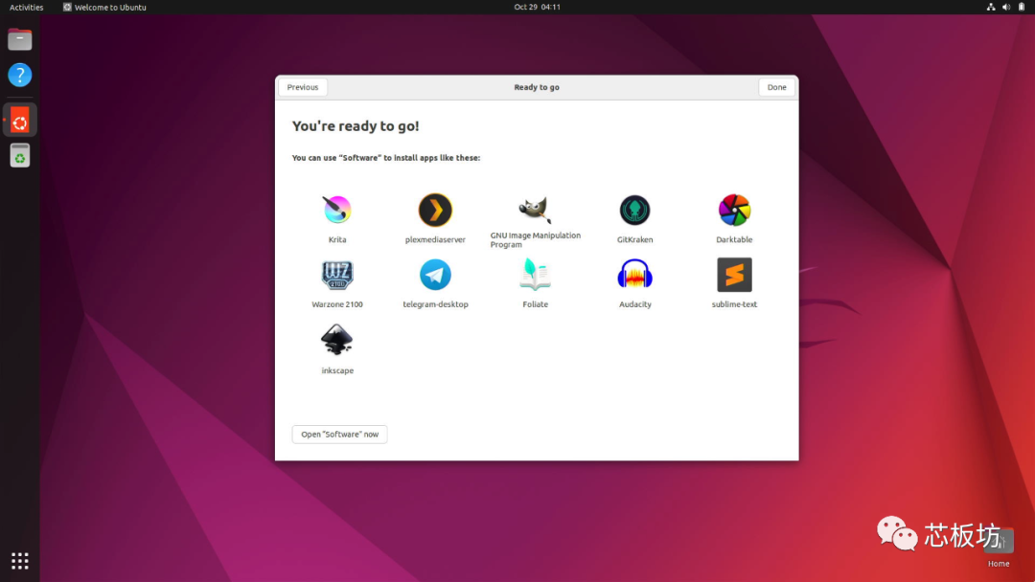Open the clock showing Oct 29 04:11
The image size is (1035, 582).
(538, 7)
